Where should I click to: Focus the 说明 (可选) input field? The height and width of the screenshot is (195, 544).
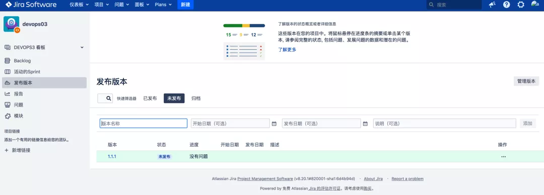pyautogui.click(x=445, y=123)
